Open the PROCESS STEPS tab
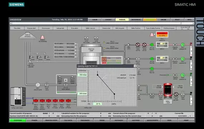 pos(51,120)
